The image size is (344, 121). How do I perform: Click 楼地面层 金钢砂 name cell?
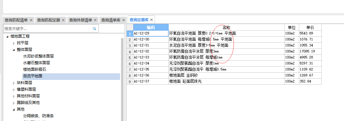click(x=226, y=76)
